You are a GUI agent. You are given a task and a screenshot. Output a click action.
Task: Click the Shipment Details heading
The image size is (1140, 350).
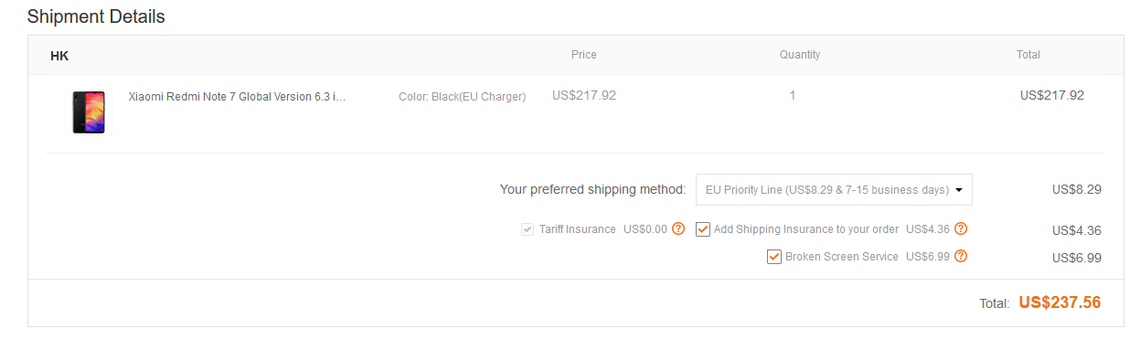(x=96, y=16)
